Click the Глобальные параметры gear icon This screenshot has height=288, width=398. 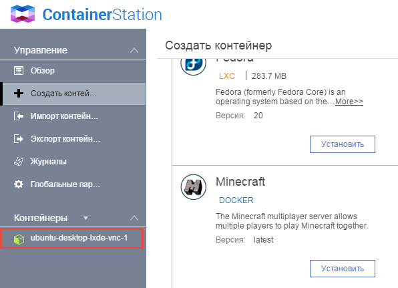(19, 184)
